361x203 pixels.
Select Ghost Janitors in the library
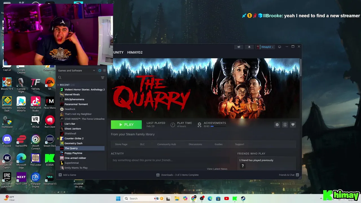click(x=82, y=129)
